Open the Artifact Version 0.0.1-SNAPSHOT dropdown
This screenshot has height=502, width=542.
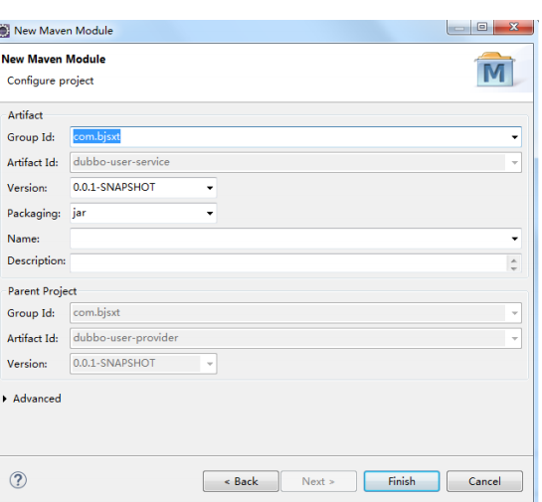tap(210, 188)
